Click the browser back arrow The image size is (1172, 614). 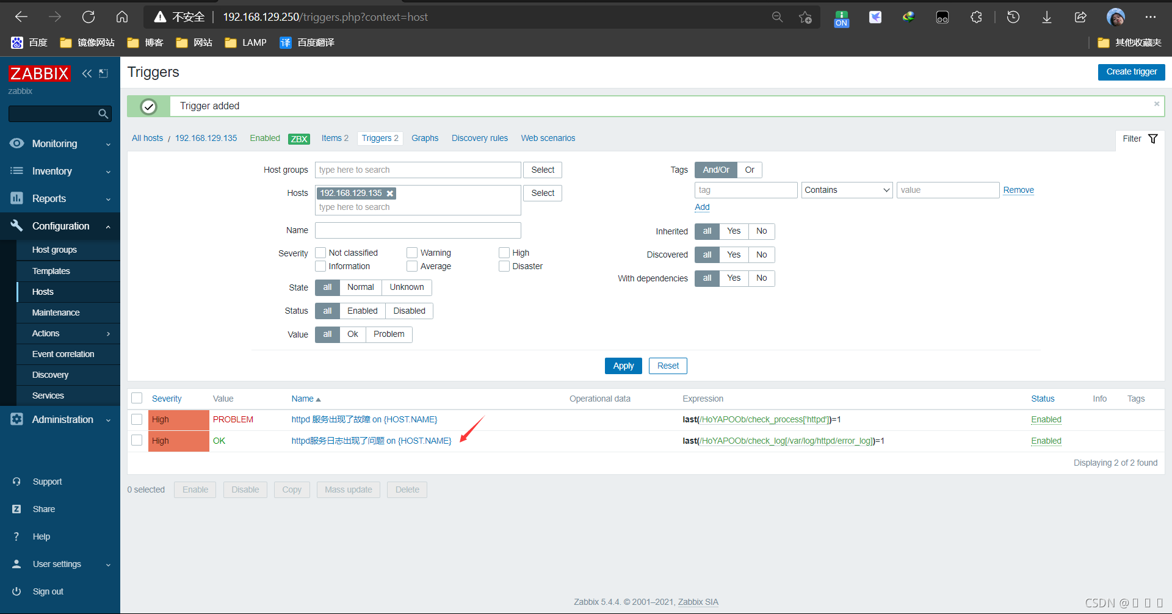21,17
